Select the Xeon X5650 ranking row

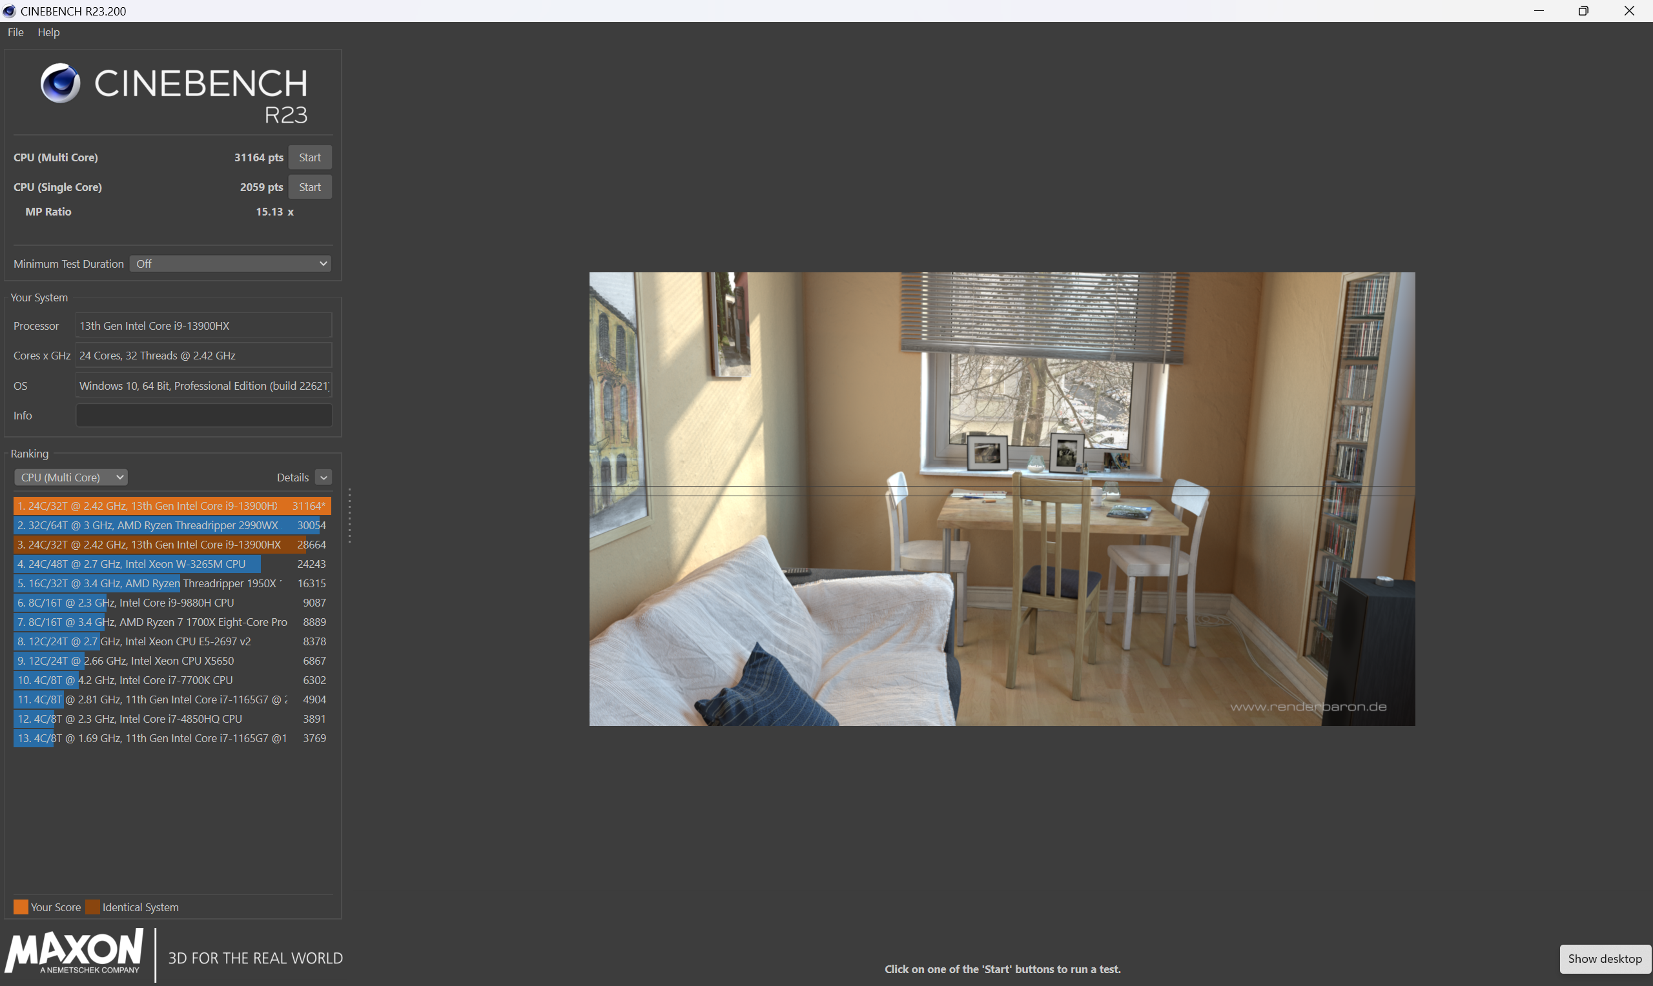tap(172, 660)
